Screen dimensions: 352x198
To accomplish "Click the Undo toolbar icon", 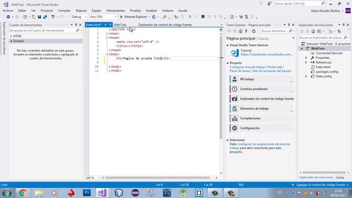I will 53,17.
